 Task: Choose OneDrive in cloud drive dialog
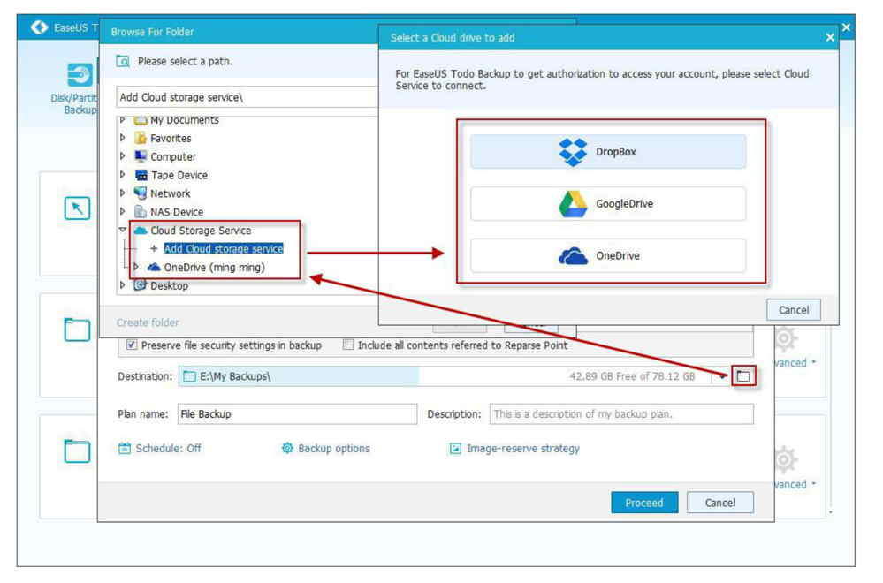tap(608, 256)
